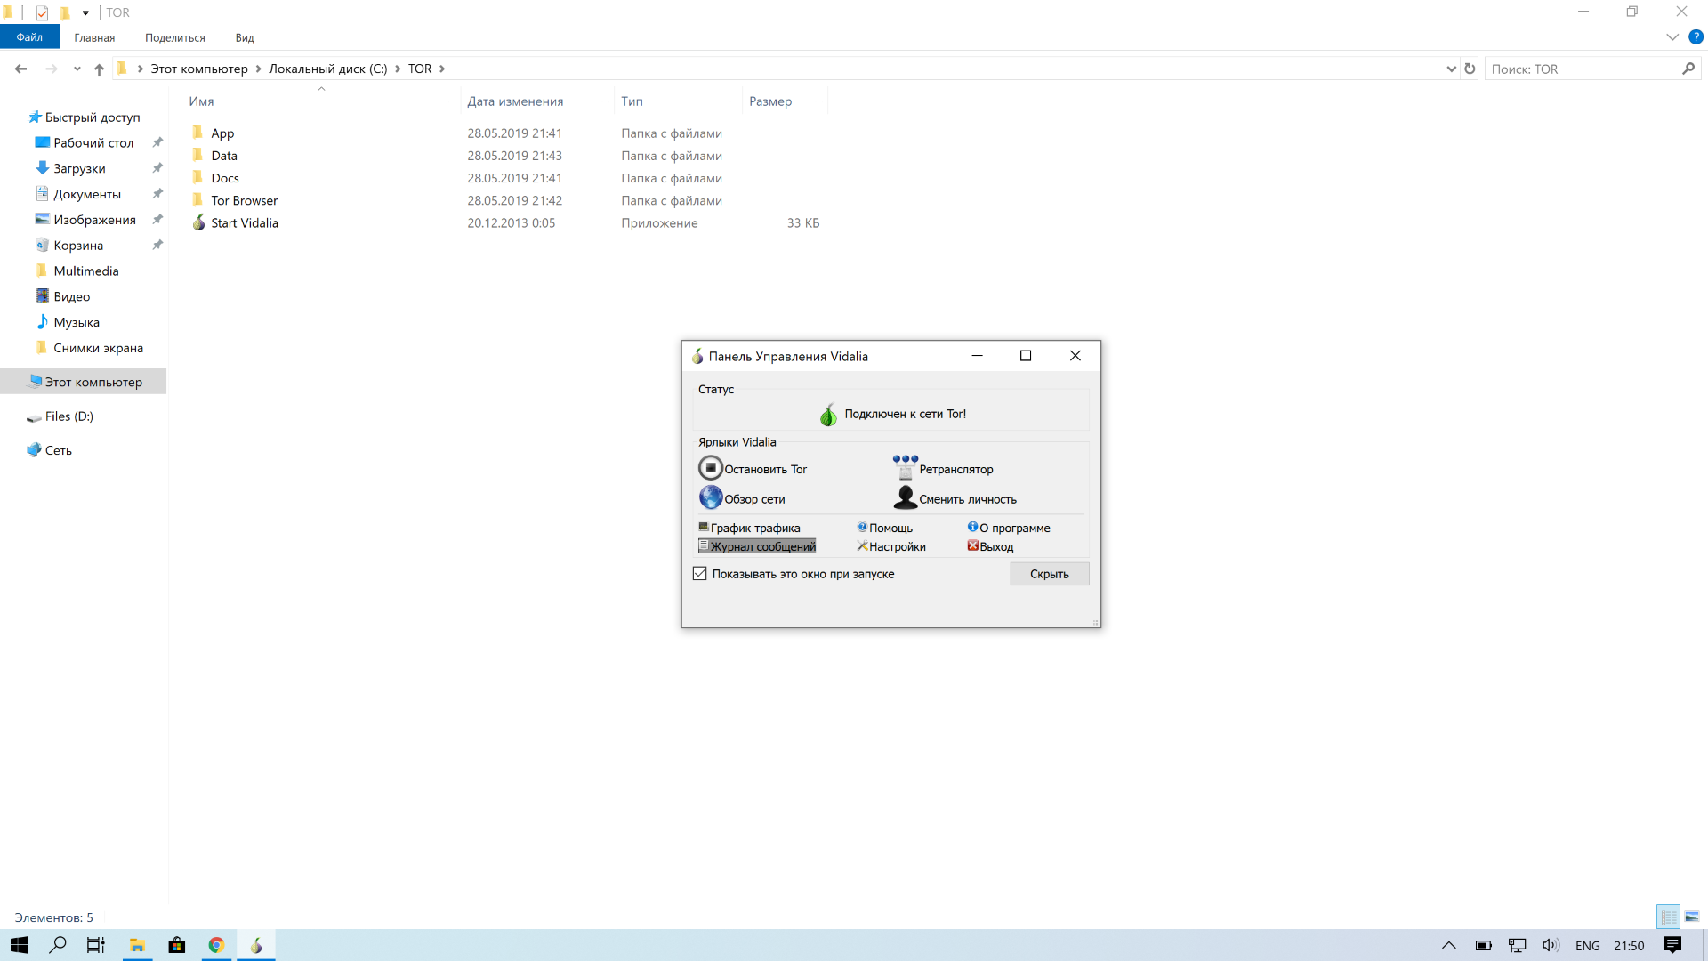1708x961 pixels.
Task: Open taskbar search magnifier
Action: pos(58,945)
